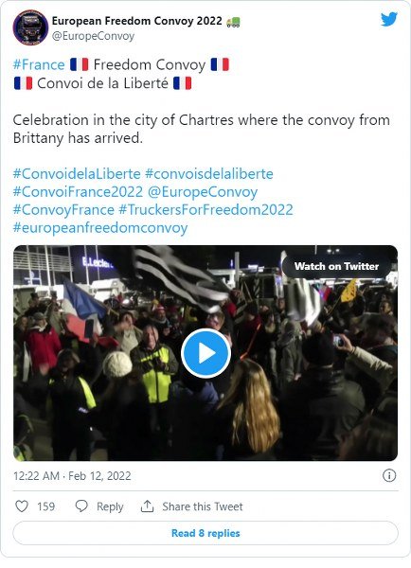Click the European Freedom Convoy 2022 display name
411x568 pixels.
coord(137,21)
